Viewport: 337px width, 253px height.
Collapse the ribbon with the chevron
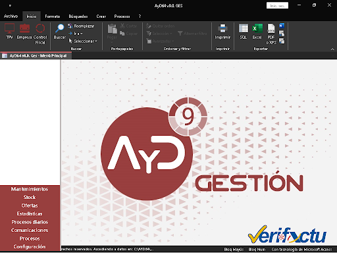point(332,49)
